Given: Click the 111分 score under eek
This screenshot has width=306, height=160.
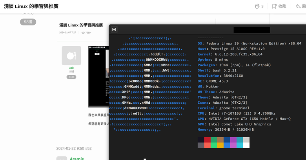Looking at the screenshot, I should tap(71, 72).
